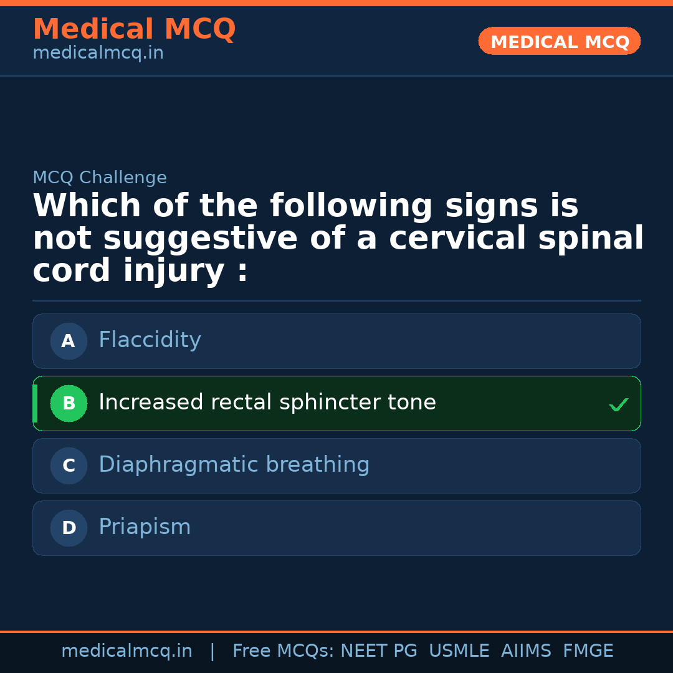The width and height of the screenshot is (673, 673).
Task: Click the letter C circle icon
Action: (x=69, y=465)
